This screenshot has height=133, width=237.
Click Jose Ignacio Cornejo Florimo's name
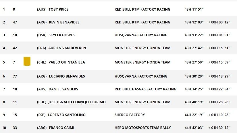(x=77, y=102)
